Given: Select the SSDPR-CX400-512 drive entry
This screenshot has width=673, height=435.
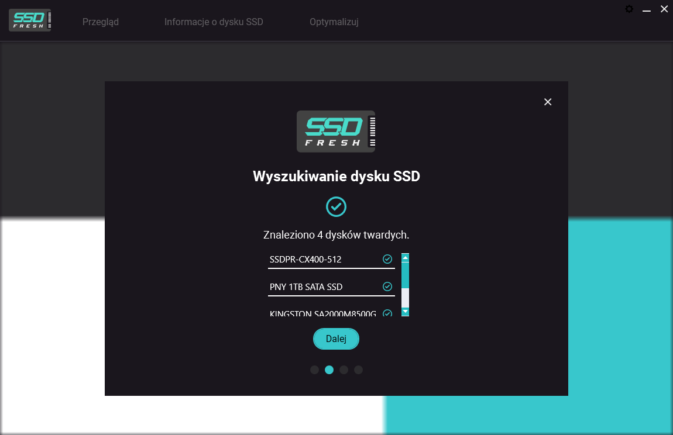Looking at the screenshot, I should (x=331, y=260).
